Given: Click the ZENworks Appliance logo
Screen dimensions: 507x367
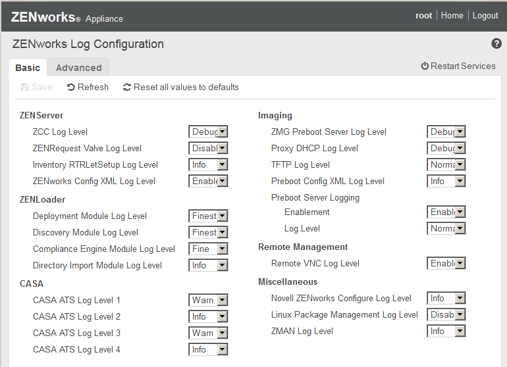Looking at the screenshot, I should click(x=67, y=18).
